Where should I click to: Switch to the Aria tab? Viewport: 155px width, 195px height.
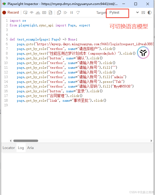[30, 148]
